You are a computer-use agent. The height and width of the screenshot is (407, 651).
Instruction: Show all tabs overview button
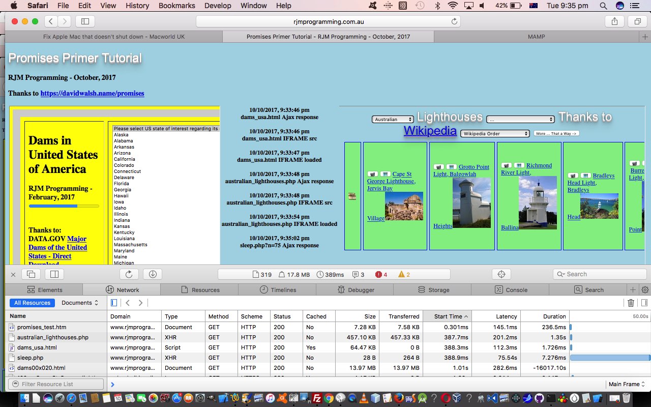pos(637,21)
